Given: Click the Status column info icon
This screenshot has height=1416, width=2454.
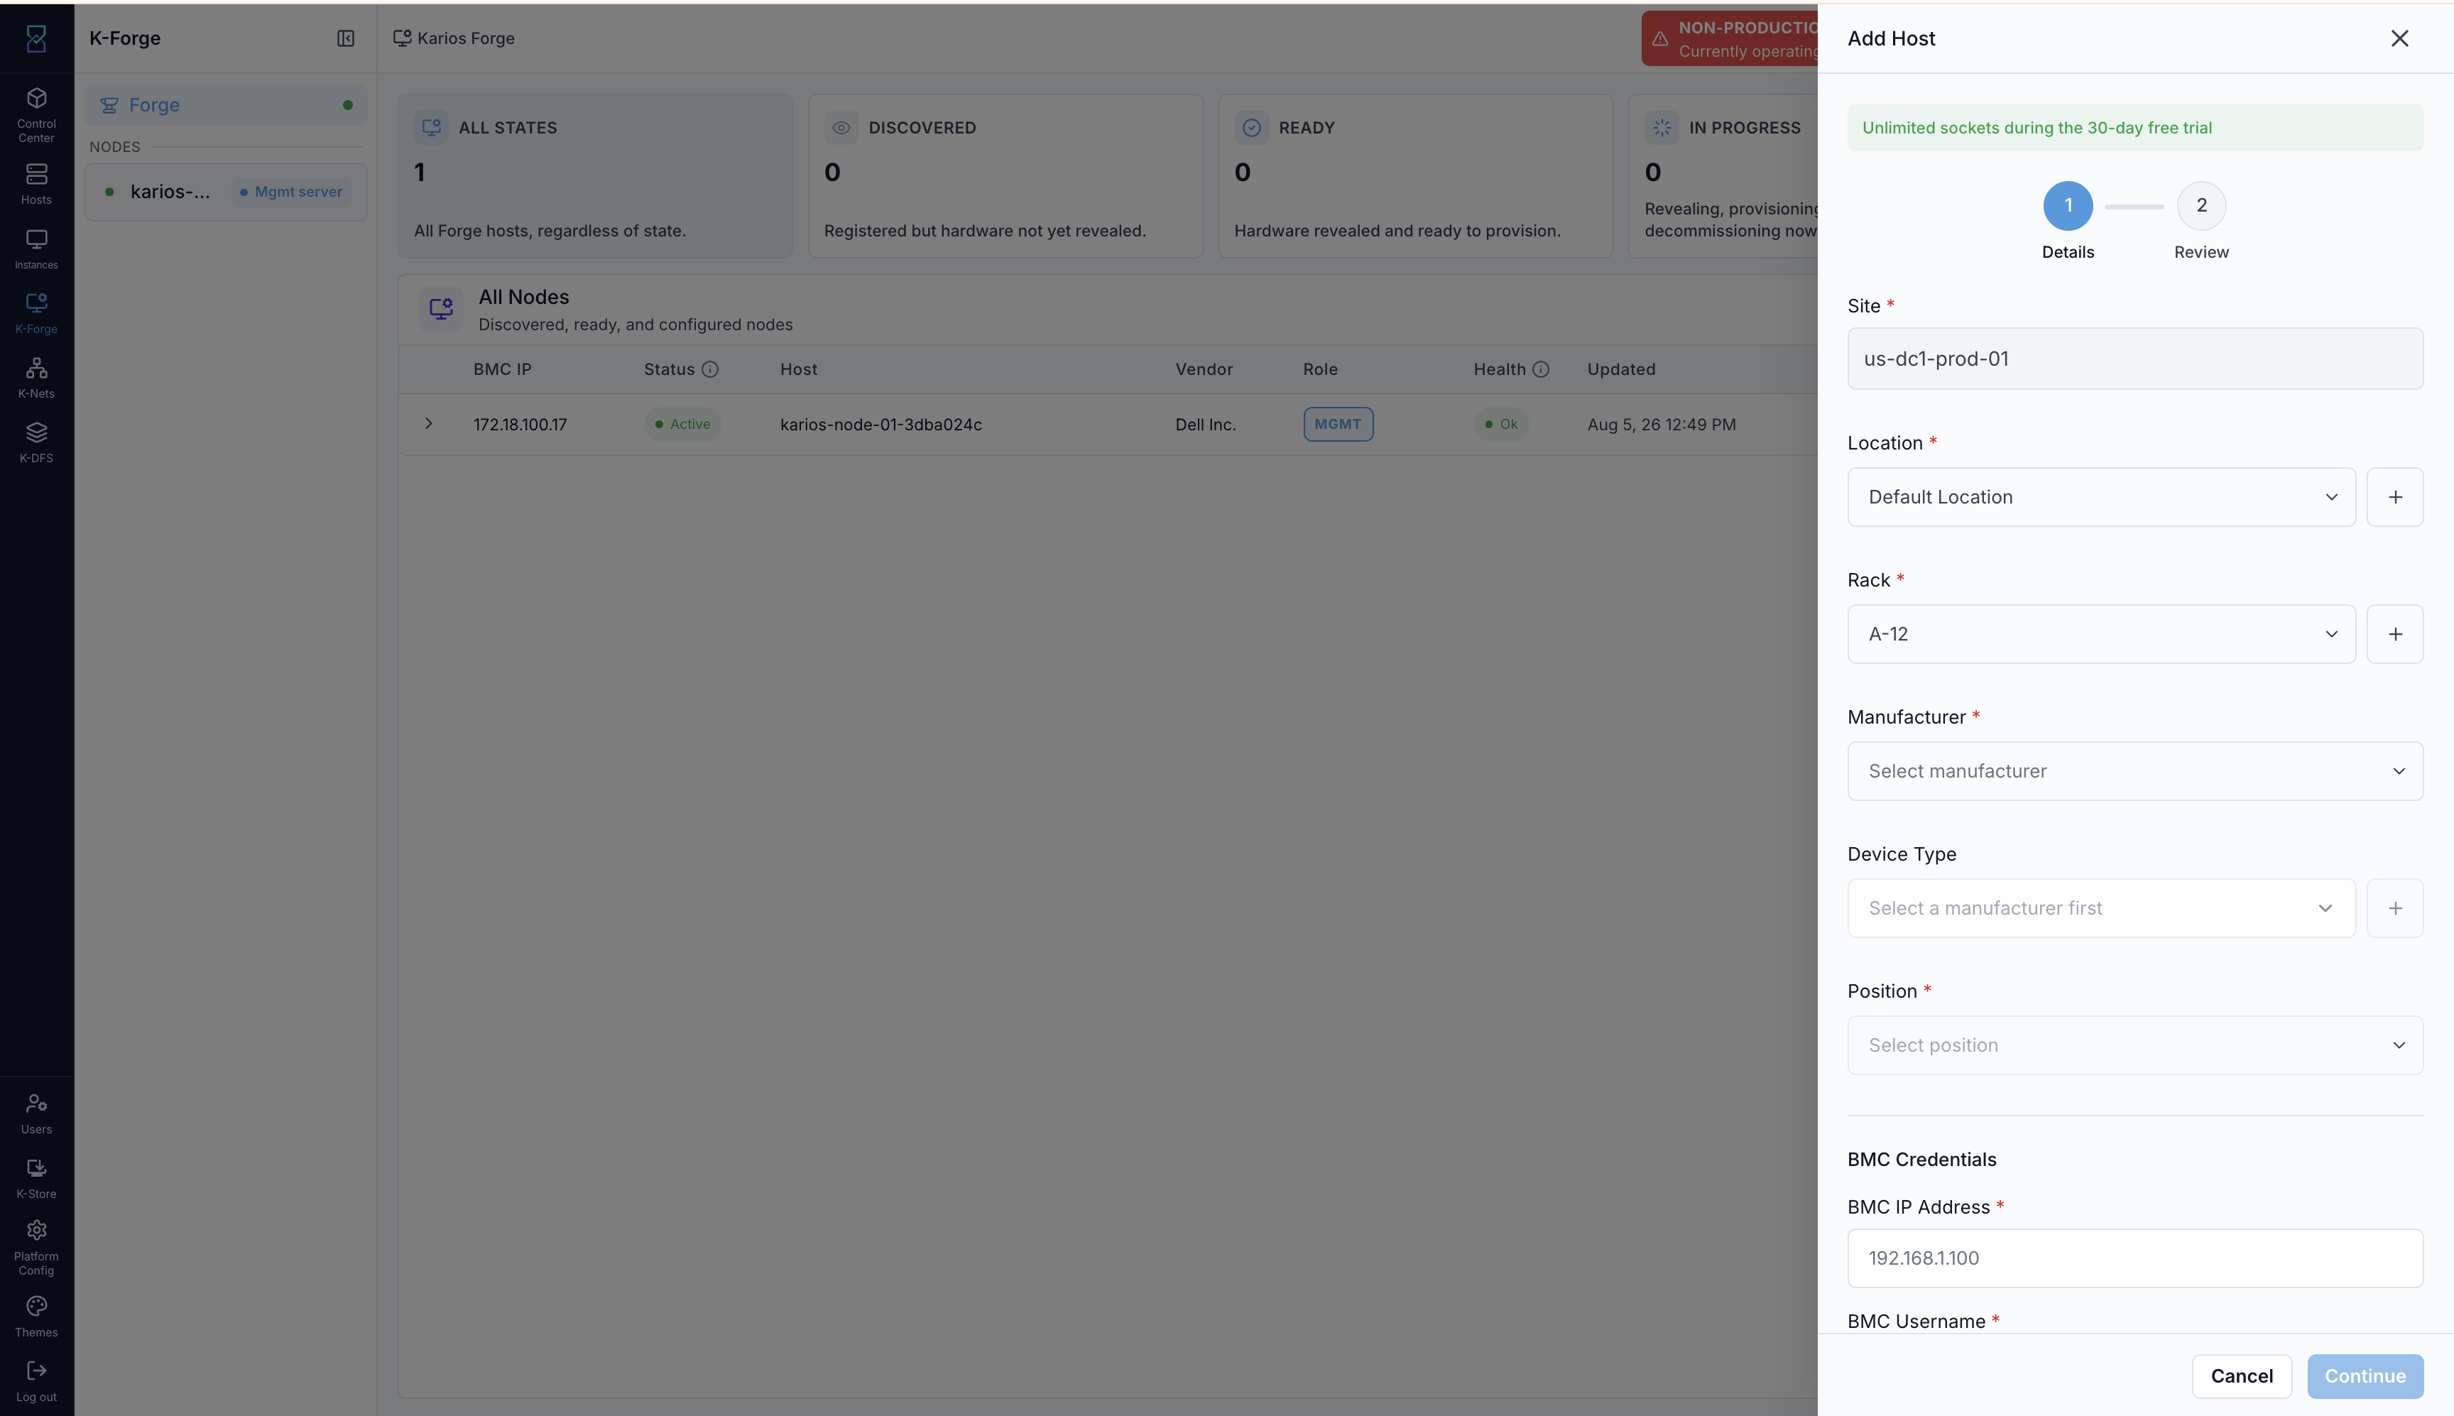Looking at the screenshot, I should point(710,369).
